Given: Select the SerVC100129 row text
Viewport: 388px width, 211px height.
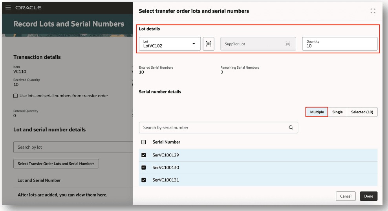Looking at the screenshot, I should (166, 155).
